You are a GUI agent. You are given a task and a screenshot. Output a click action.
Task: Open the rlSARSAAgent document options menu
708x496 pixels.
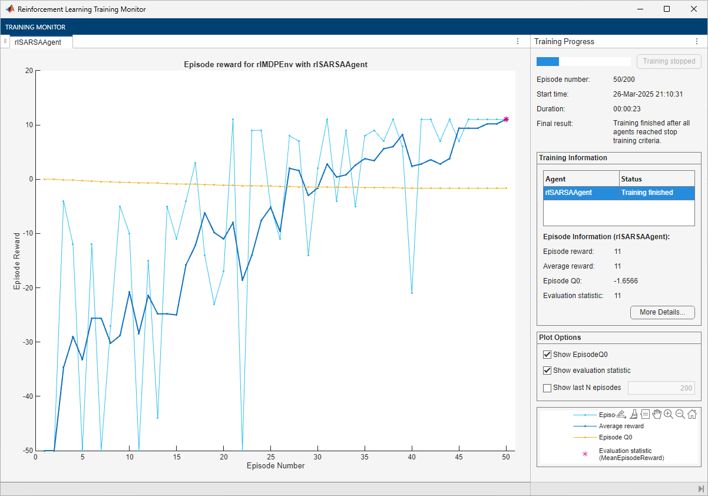(x=518, y=42)
